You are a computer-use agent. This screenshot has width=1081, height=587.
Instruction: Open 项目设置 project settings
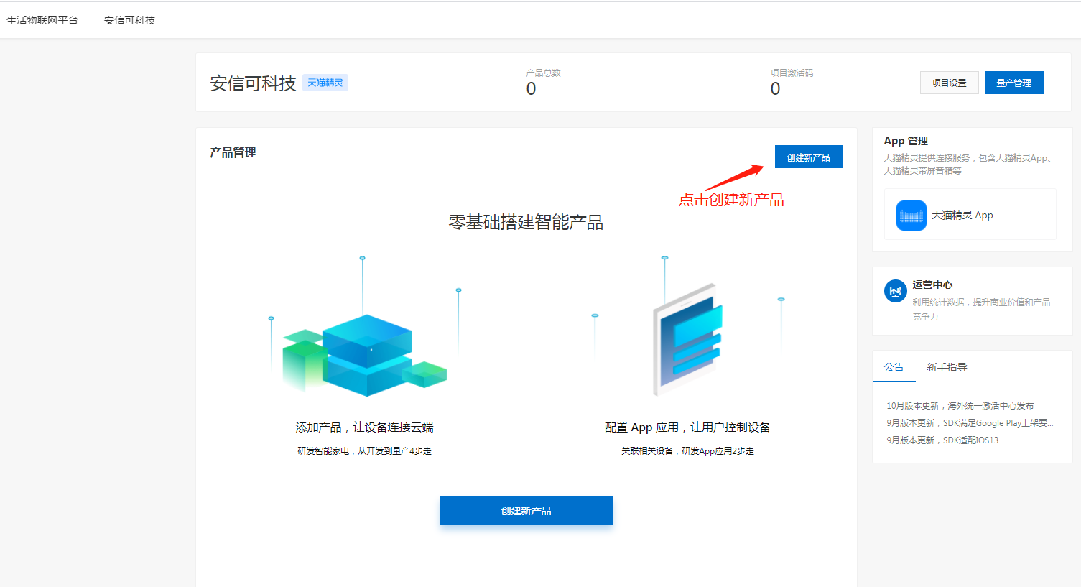coord(949,83)
